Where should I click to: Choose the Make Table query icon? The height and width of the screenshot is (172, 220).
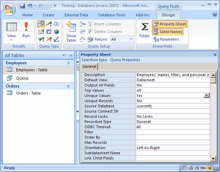pos(41,32)
